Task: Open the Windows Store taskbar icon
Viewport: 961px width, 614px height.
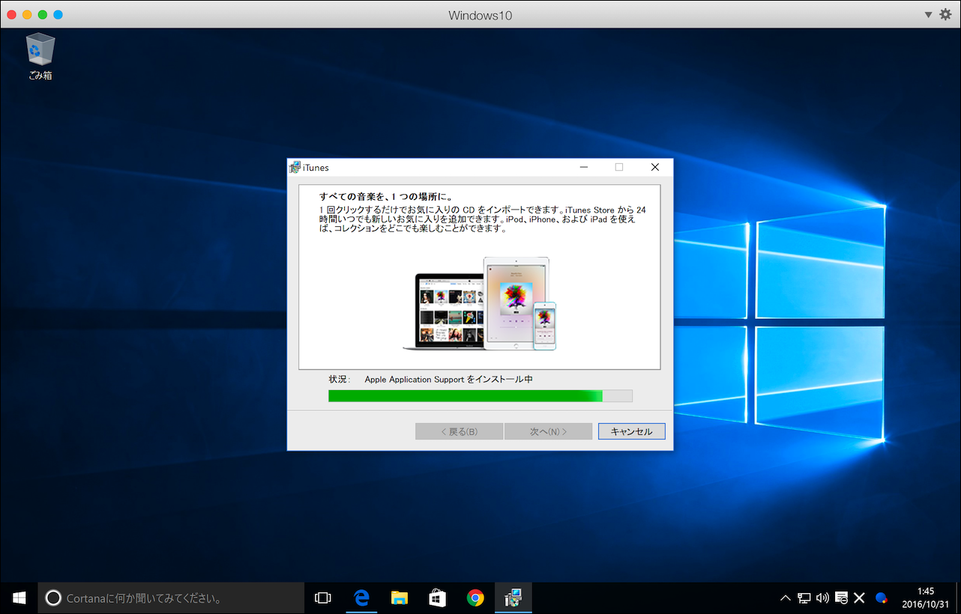Action: pyautogui.click(x=437, y=598)
